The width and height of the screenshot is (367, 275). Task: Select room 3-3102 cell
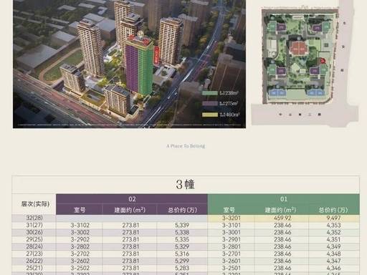click(80, 225)
